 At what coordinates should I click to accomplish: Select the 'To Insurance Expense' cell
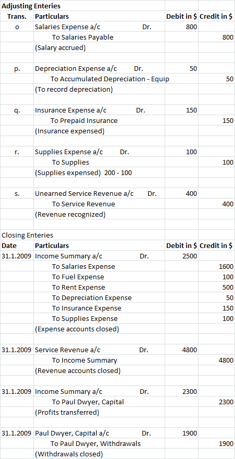click(99, 308)
